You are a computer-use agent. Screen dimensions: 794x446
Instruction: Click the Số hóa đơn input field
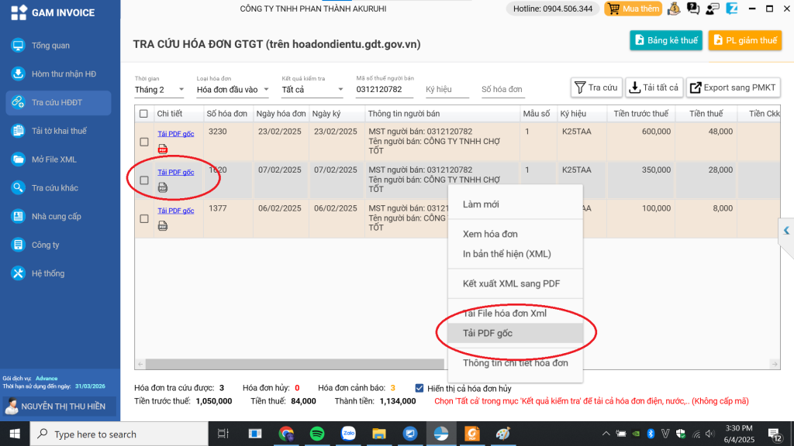tap(502, 90)
